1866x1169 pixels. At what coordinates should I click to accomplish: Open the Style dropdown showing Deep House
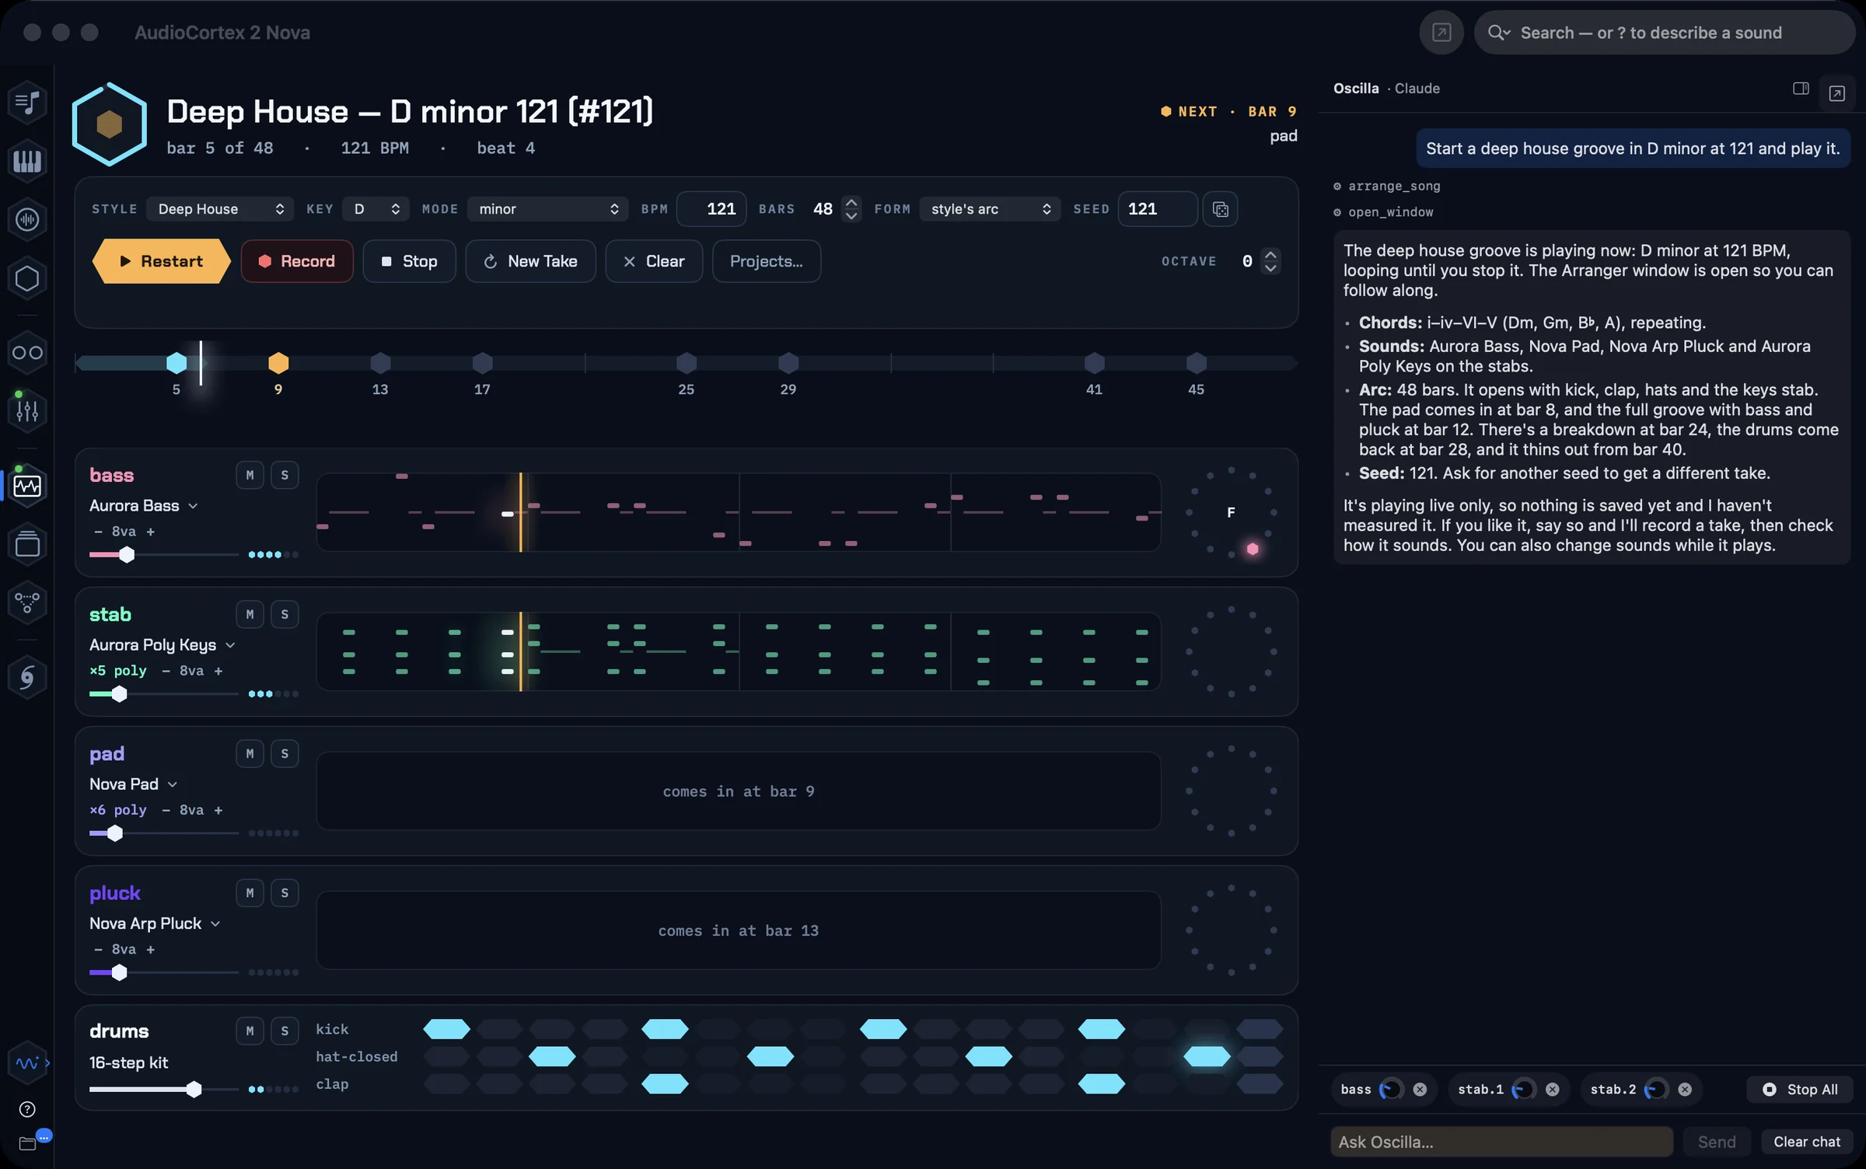220,209
